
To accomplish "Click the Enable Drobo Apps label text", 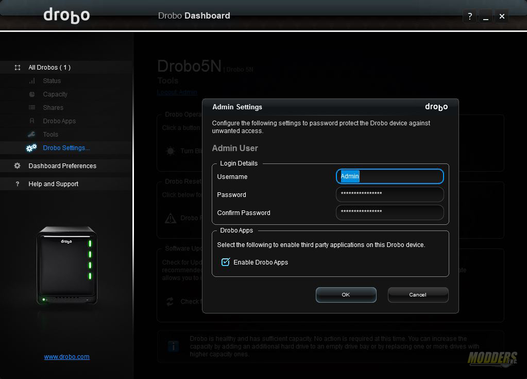I will [261, 262].
